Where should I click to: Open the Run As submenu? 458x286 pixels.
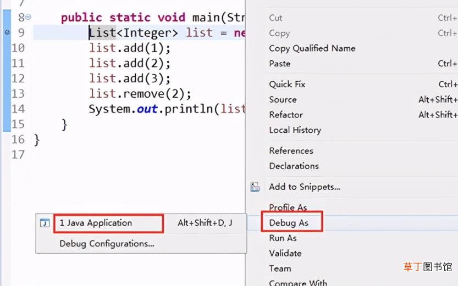283,238
